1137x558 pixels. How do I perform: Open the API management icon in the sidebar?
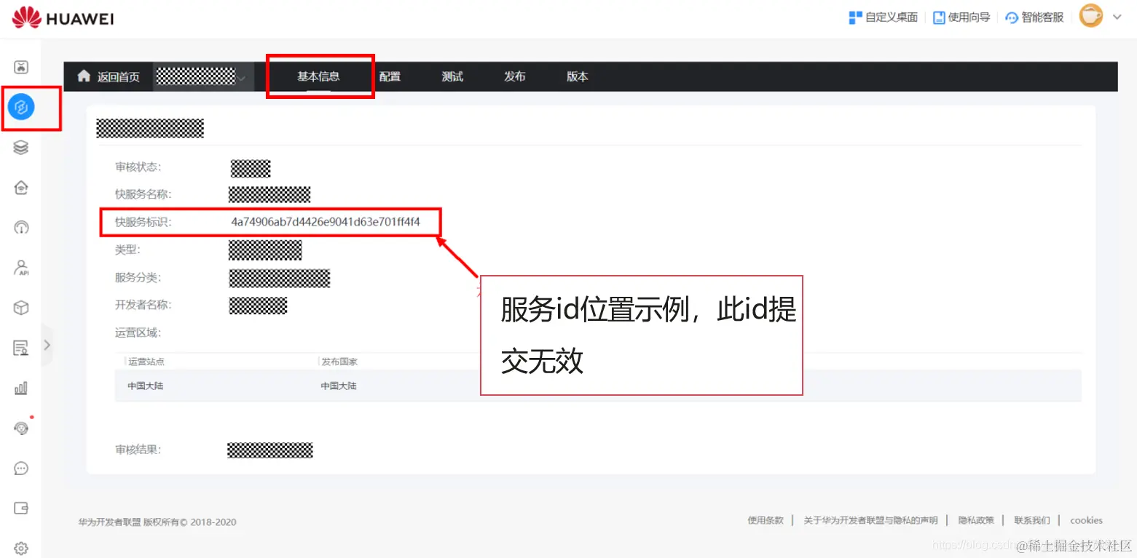click(x=21, y=268)
